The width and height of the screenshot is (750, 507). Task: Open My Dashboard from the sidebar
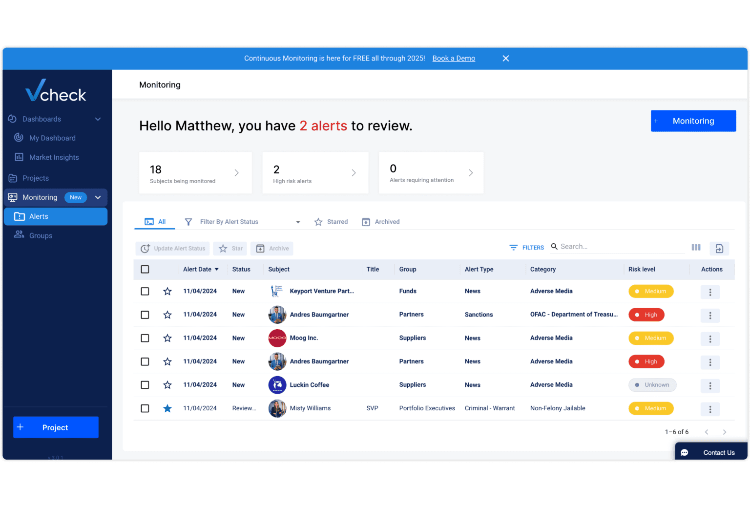click(x=52, y=138)
